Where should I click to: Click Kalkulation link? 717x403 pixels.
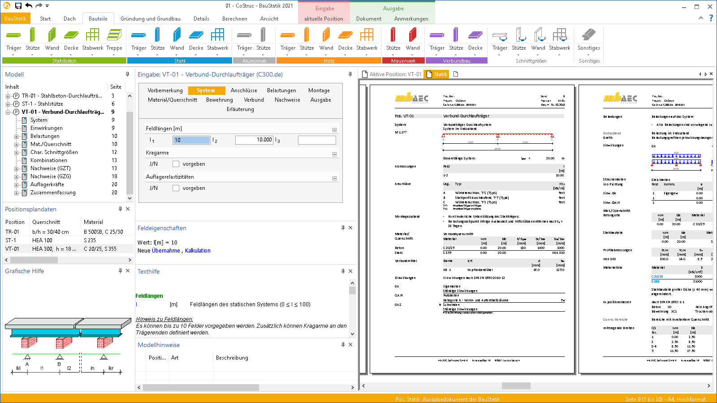coord(198,251)
